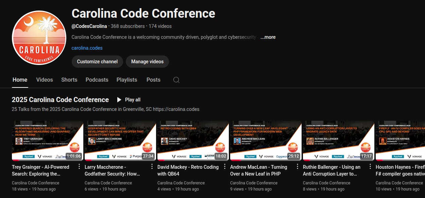
Task: Open the carolina.codes link
Action: (87, 48)
